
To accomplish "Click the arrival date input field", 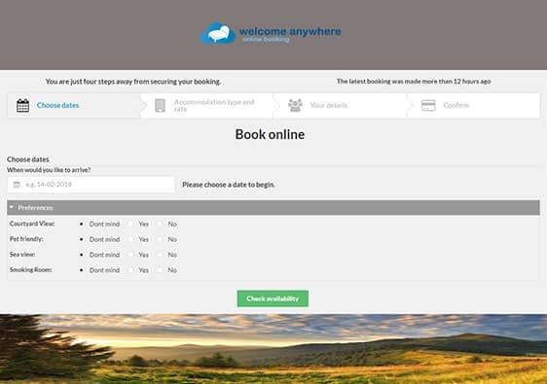I will (x=91, y=185).
